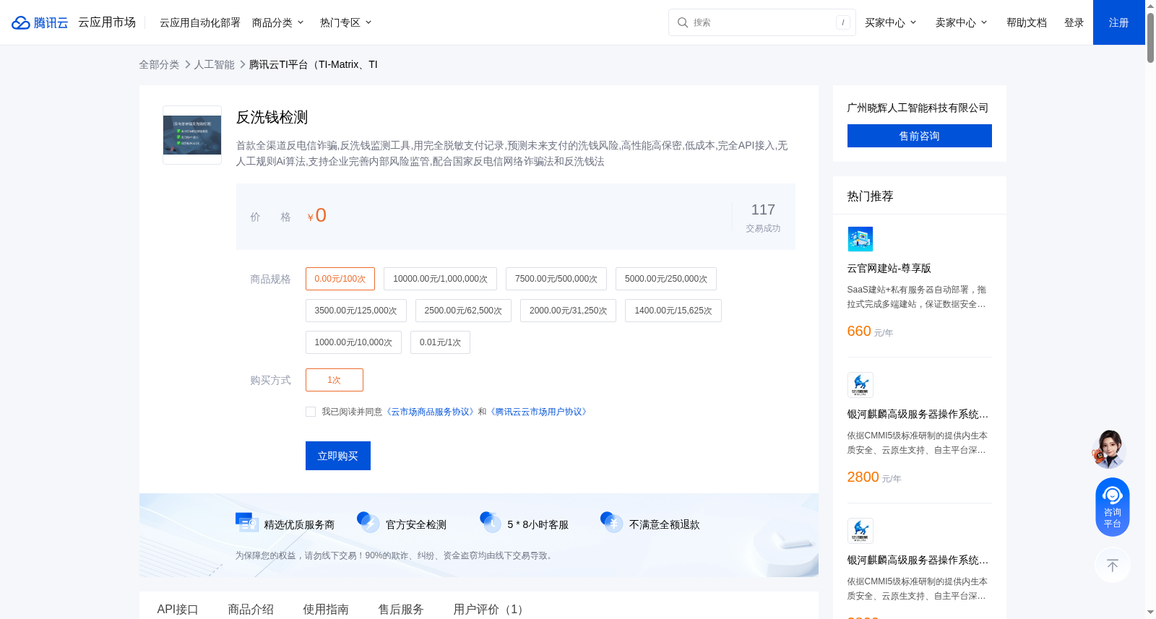Select the 5000.00元/250,000次 spec

pos(666,279)
